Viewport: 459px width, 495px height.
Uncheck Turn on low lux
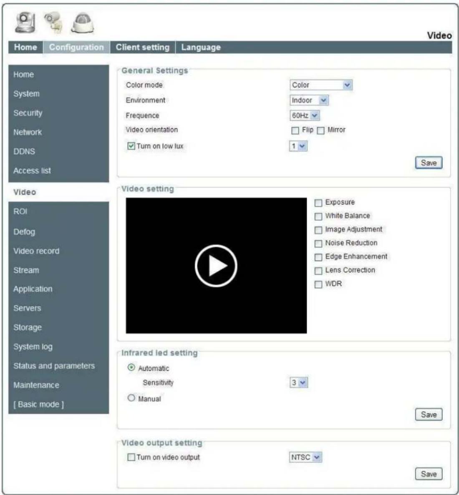(131, 146)
